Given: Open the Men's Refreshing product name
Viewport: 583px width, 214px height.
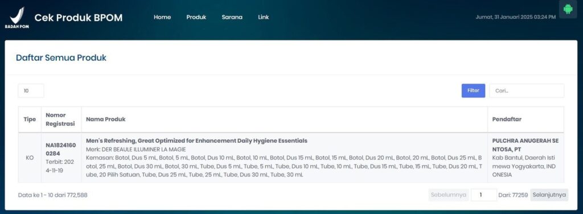Looking at the screenshot, I should coord(196,141).
